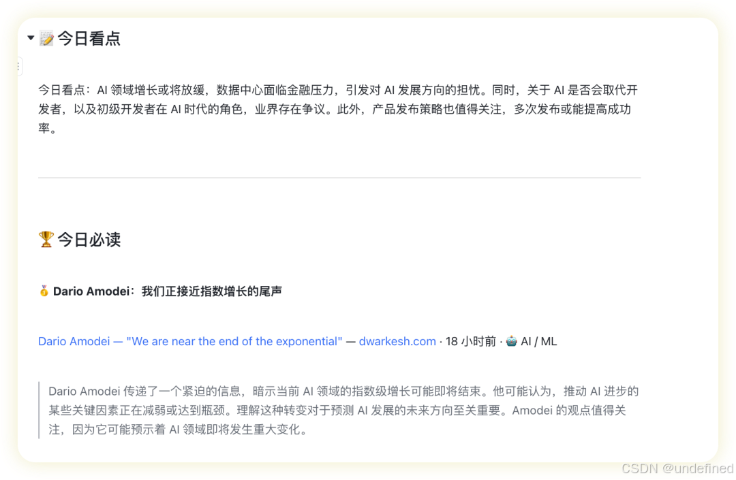The width and height of the screenshot is (736, 480).
Task: Click the AI / ML category label
Action: (x=539, y=341)
